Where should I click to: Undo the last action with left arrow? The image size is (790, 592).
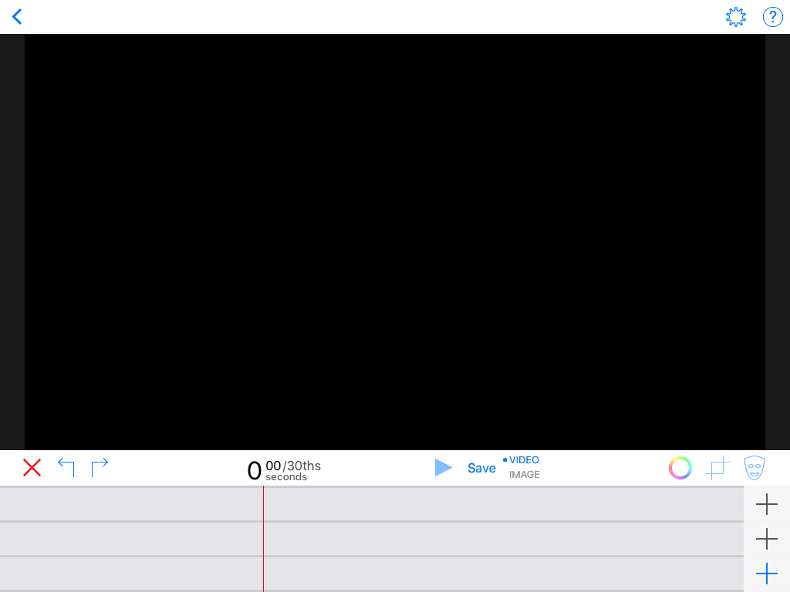[66, 467]
